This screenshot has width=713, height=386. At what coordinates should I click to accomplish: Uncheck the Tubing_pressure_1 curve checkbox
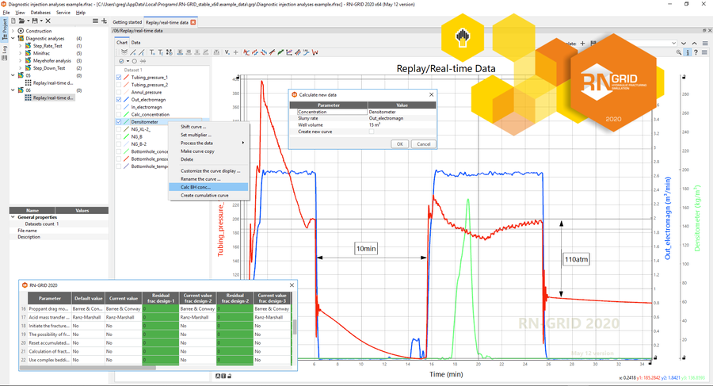pos(119,78)
